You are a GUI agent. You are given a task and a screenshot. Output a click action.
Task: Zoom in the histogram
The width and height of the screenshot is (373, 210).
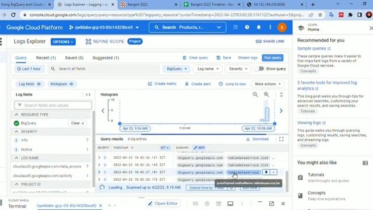[266, 94]
